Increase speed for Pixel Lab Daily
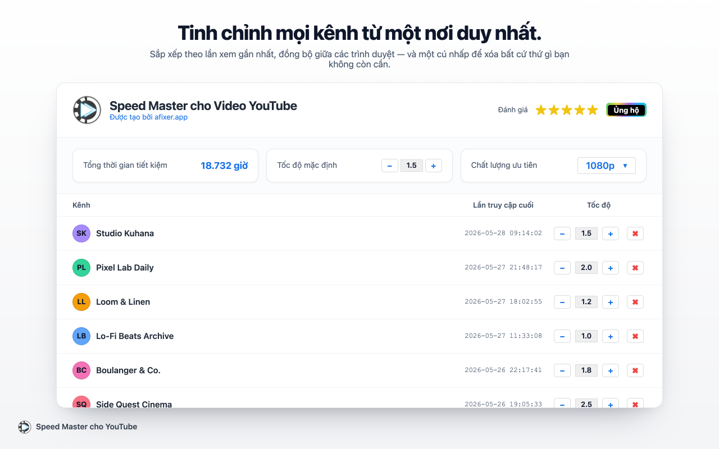The width and height of the screenshot is (719, 449). [611, 268]
